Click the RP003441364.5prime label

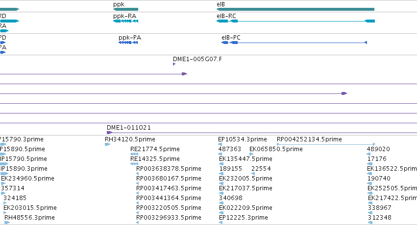169,198
